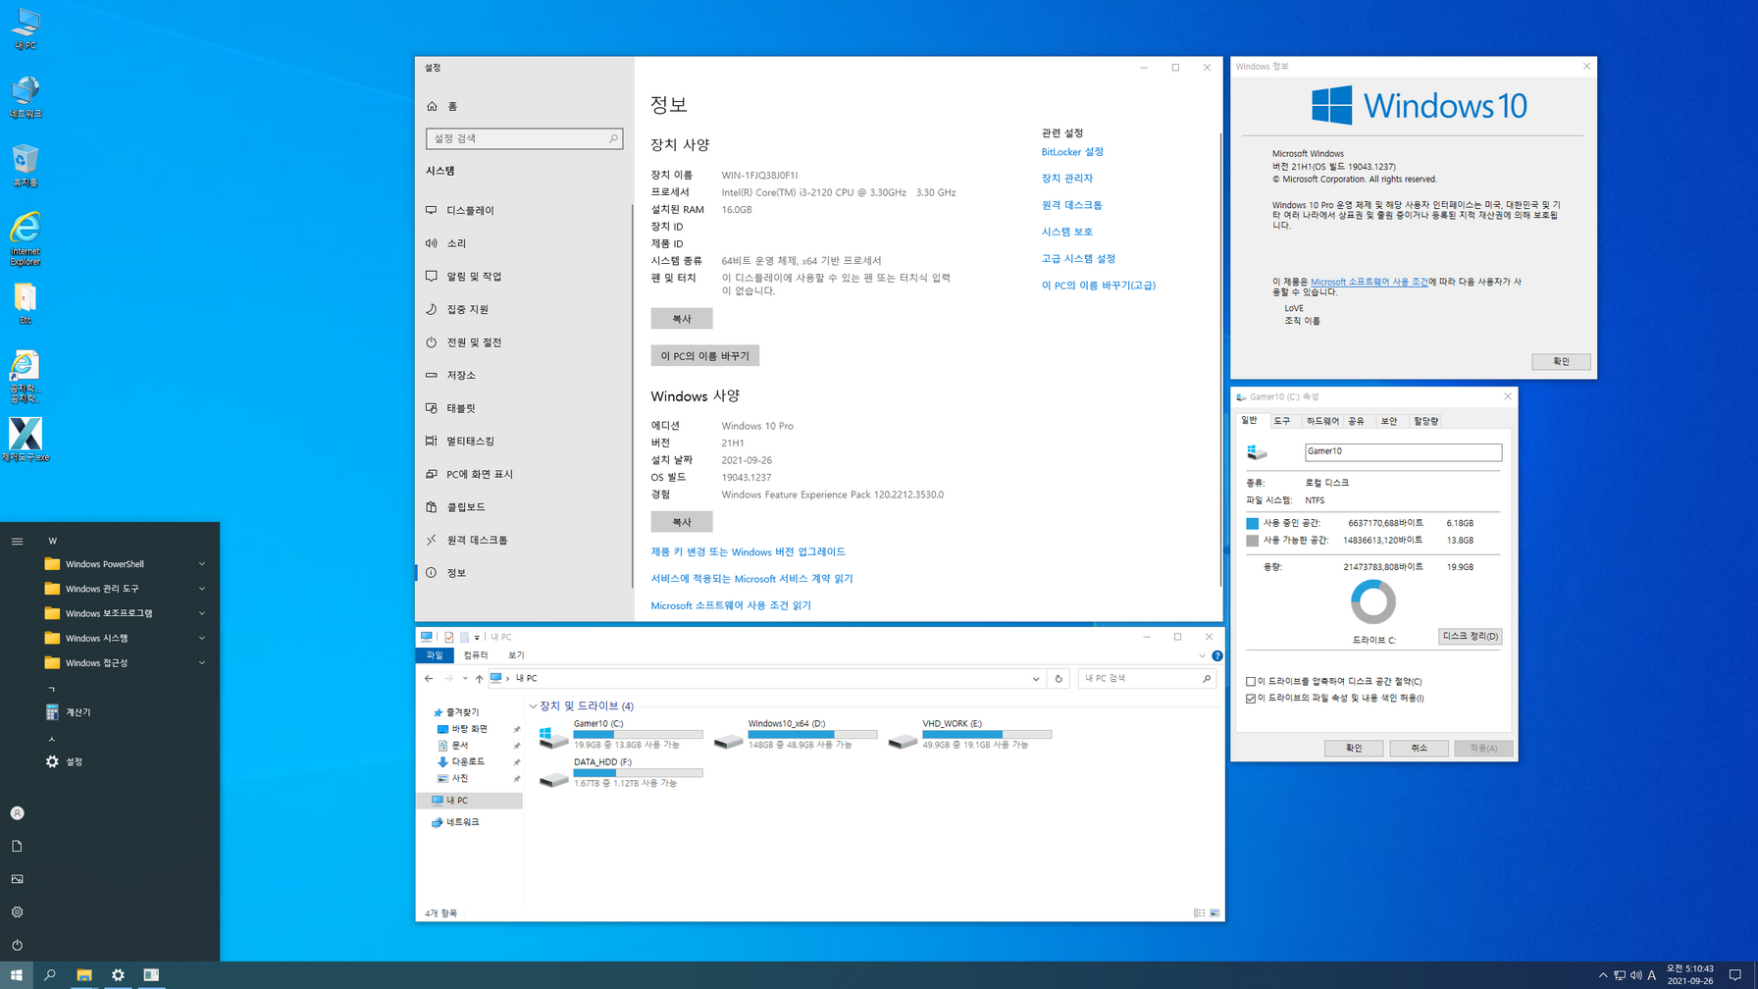Collapse the 장치 및 드라이브 group
Viewport: 1758px width, 989px height.
(533, 706)
